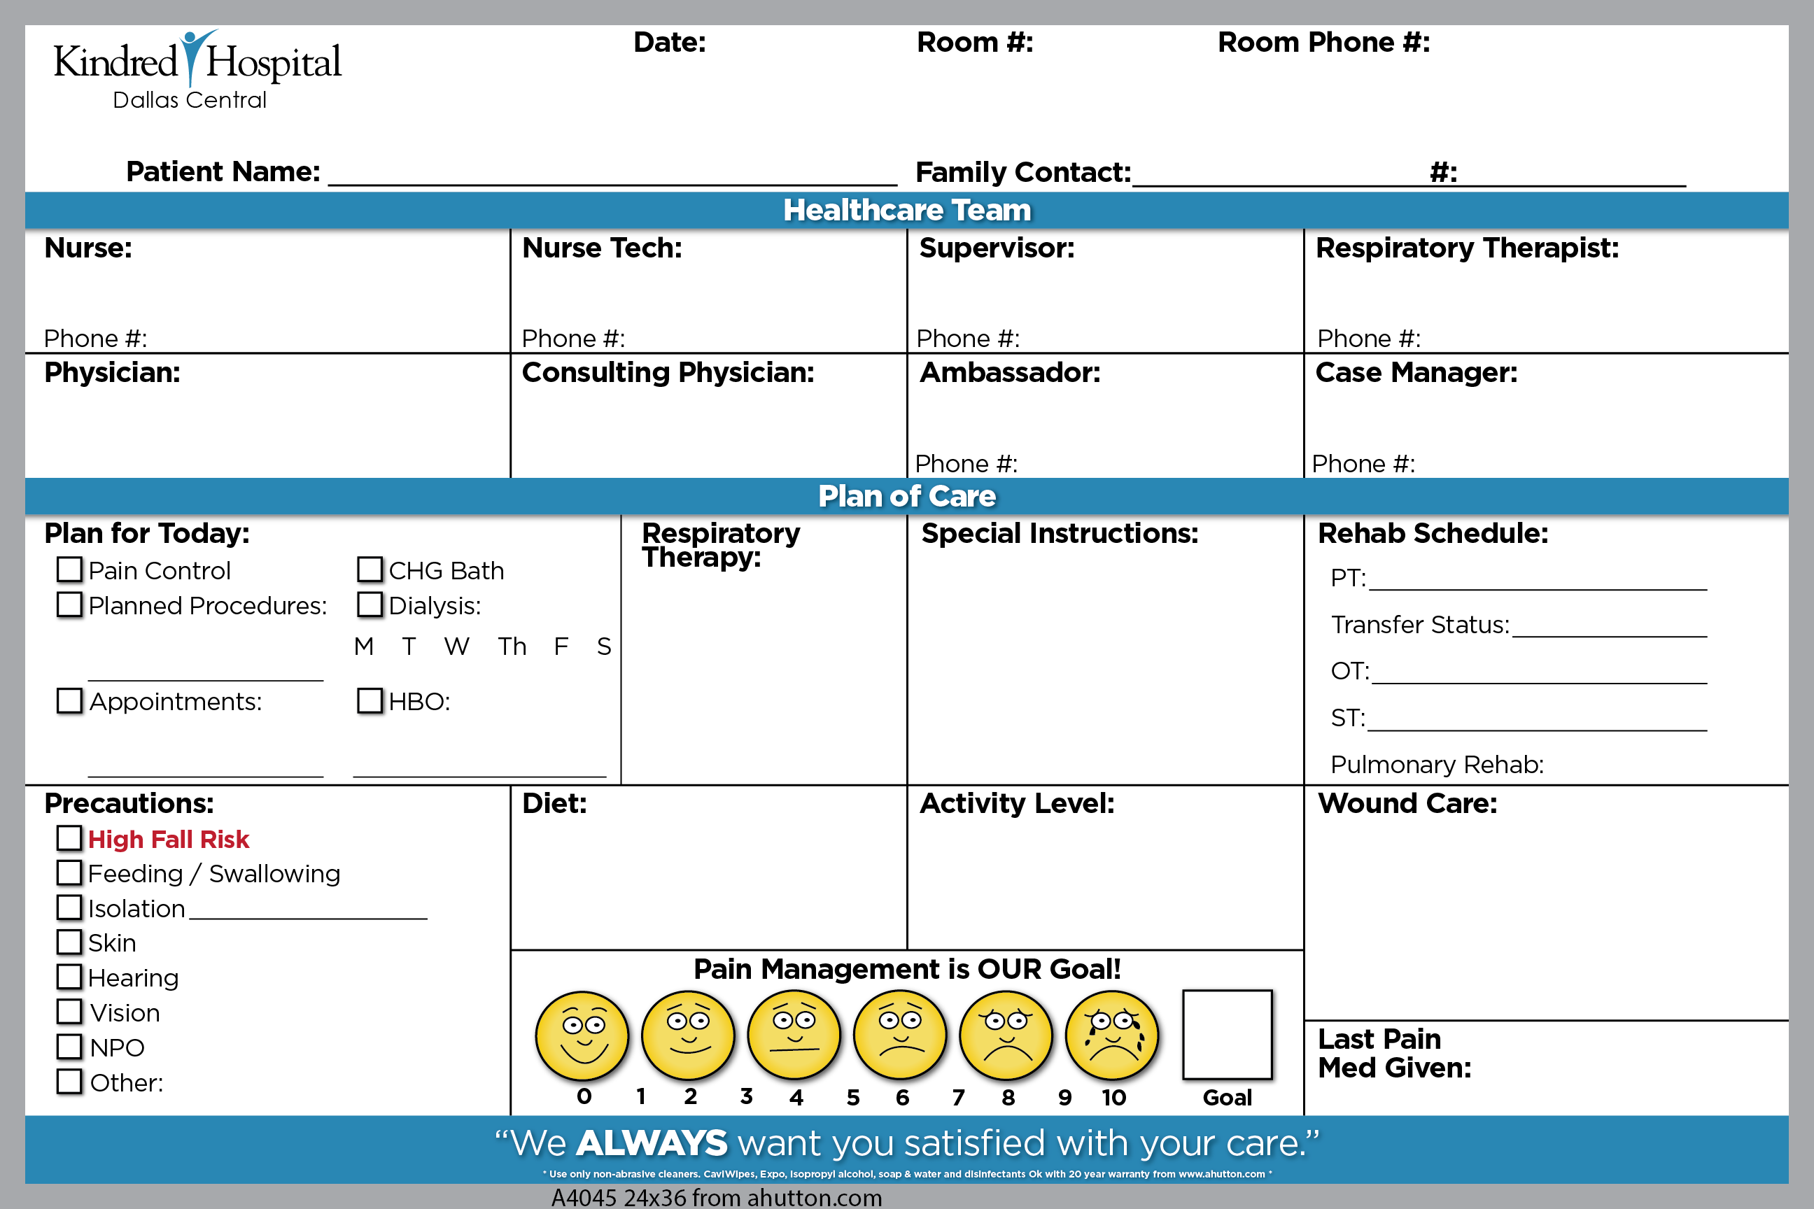Click the "Consulting Physician:" label

coord(668,373)
